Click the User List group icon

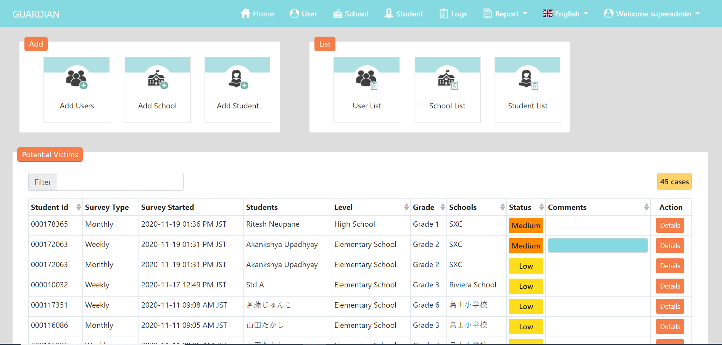point(367,79)
